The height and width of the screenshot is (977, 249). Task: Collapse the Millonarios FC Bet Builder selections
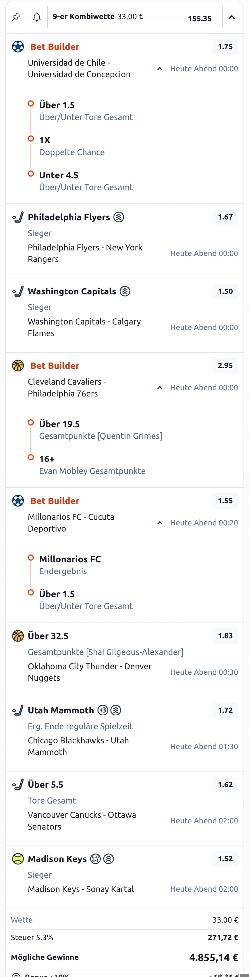[x=160, y=523]
